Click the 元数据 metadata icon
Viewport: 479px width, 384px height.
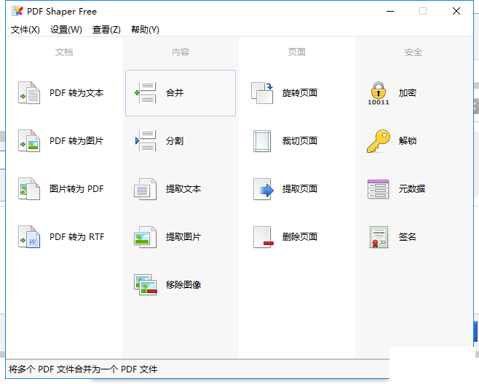coord(379,189)
